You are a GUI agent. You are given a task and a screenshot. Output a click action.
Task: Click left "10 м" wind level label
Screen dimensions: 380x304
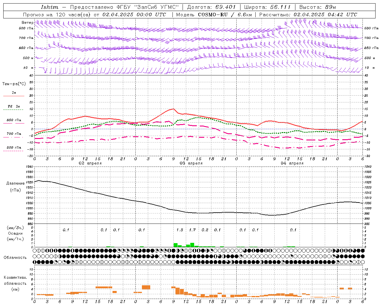click(28, 68)
